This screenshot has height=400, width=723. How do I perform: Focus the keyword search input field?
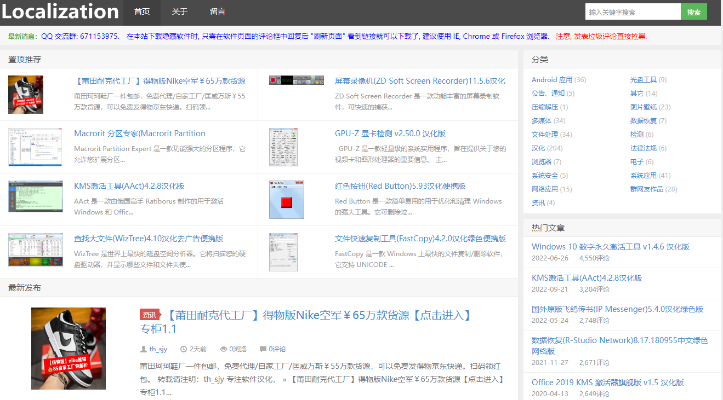[x=633, y=12]
